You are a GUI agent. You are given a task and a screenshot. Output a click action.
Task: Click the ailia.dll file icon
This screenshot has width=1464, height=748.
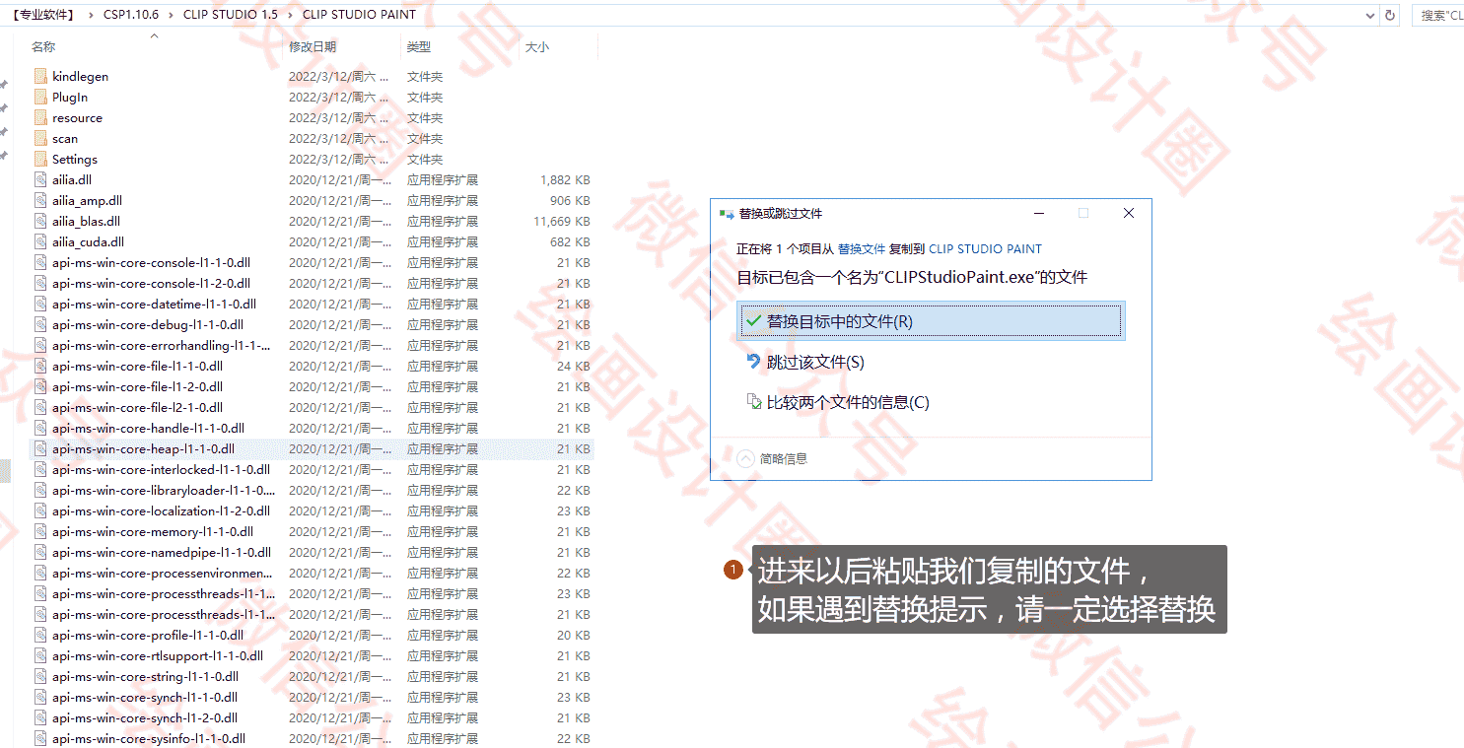tap(40, 179)
